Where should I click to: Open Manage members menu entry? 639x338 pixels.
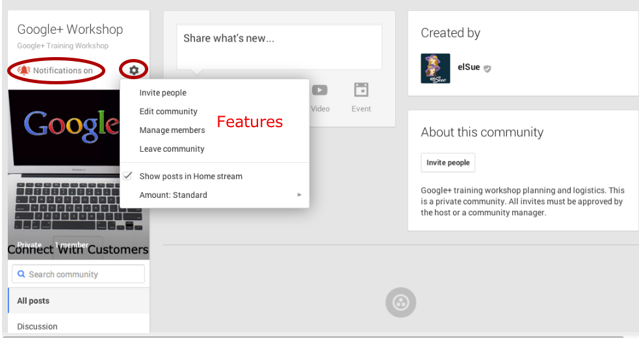172,130
